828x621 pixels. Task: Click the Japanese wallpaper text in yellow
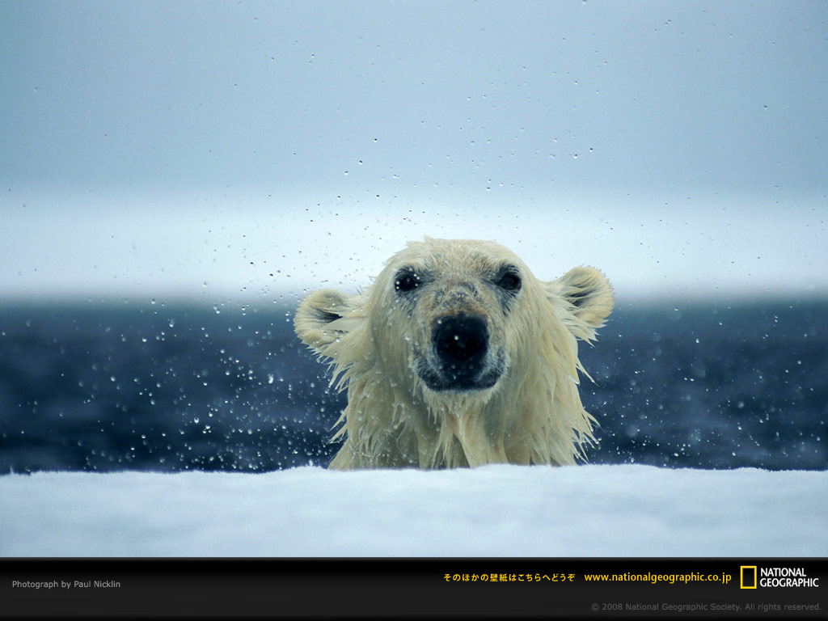509,577
